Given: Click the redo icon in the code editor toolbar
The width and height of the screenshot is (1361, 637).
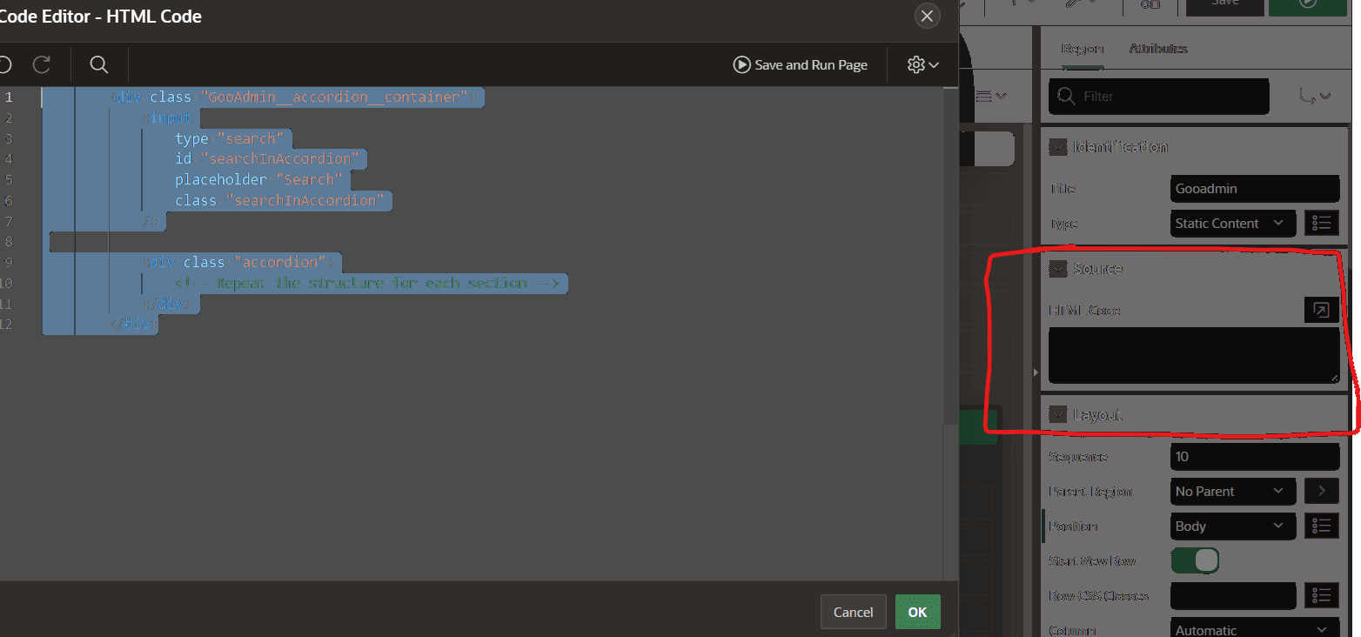Looking at the screenshot, I should [40, 64].
